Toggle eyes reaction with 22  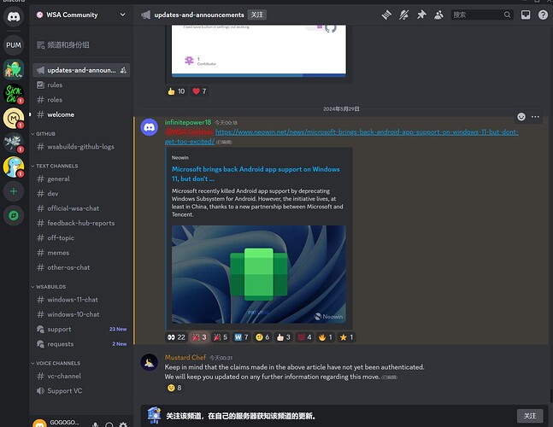pyautogui.click(x=176, y=337)
